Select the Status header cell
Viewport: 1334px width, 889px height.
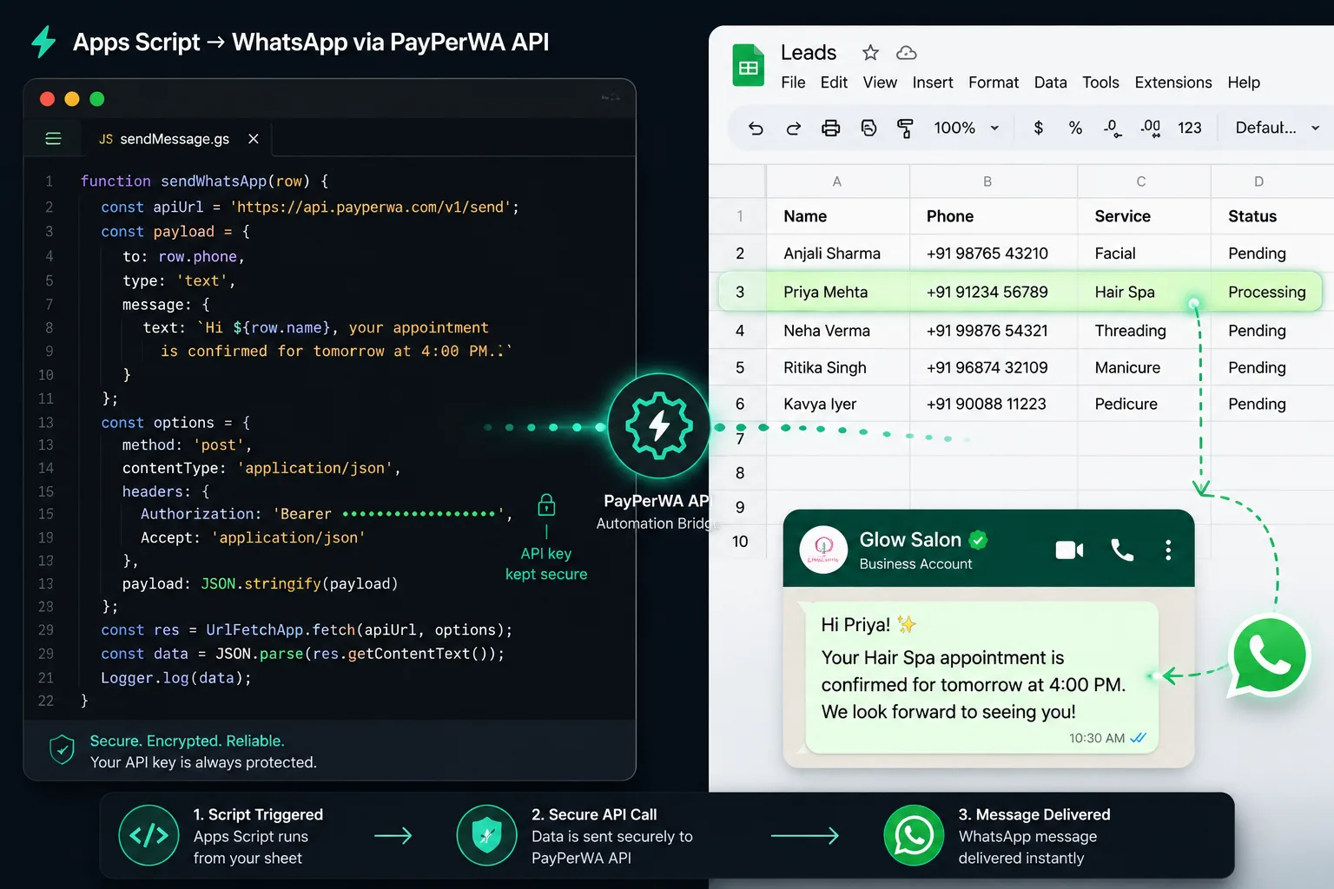tap(1272, 216)
